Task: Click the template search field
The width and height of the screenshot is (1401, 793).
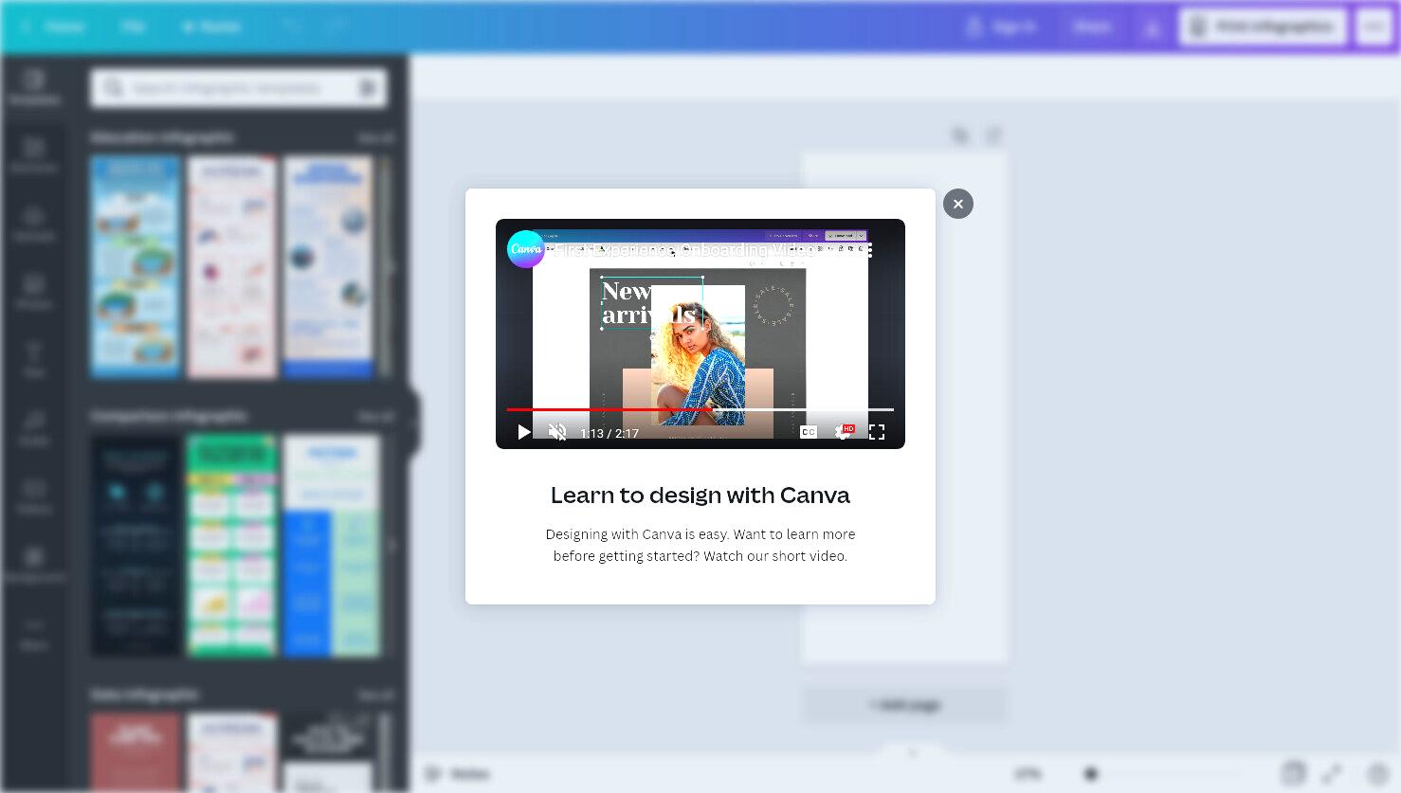Action: point(239,88)
